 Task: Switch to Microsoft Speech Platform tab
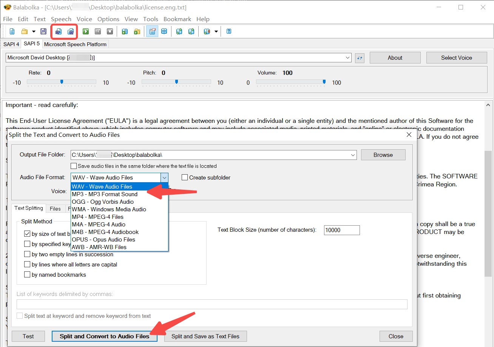click(x=76, y=44)
